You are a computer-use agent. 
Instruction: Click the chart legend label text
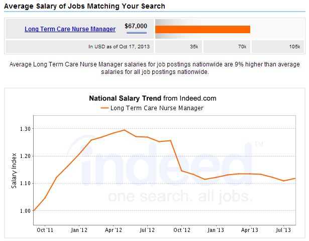pos(157,108)
